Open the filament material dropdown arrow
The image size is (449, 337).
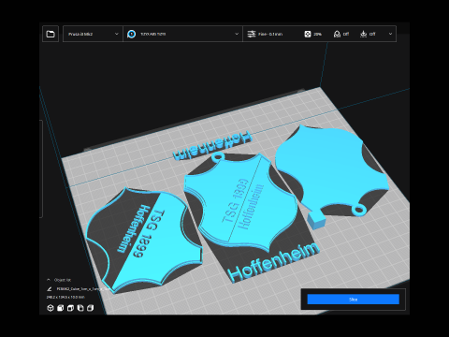click(x=237, y=34)
